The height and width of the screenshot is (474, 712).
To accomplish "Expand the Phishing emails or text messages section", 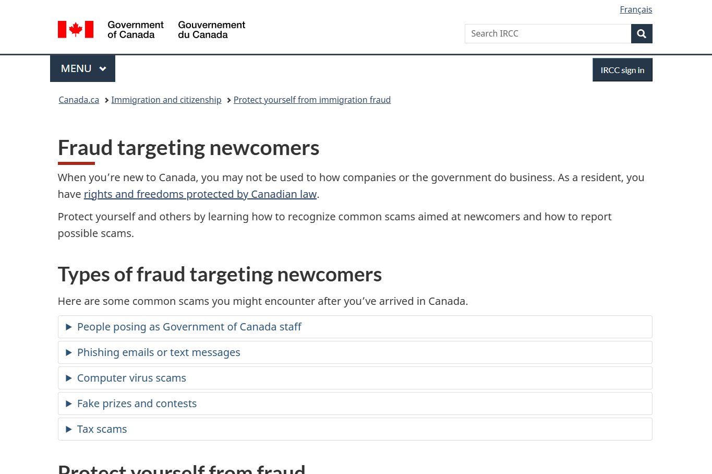I will coord(159,353).
